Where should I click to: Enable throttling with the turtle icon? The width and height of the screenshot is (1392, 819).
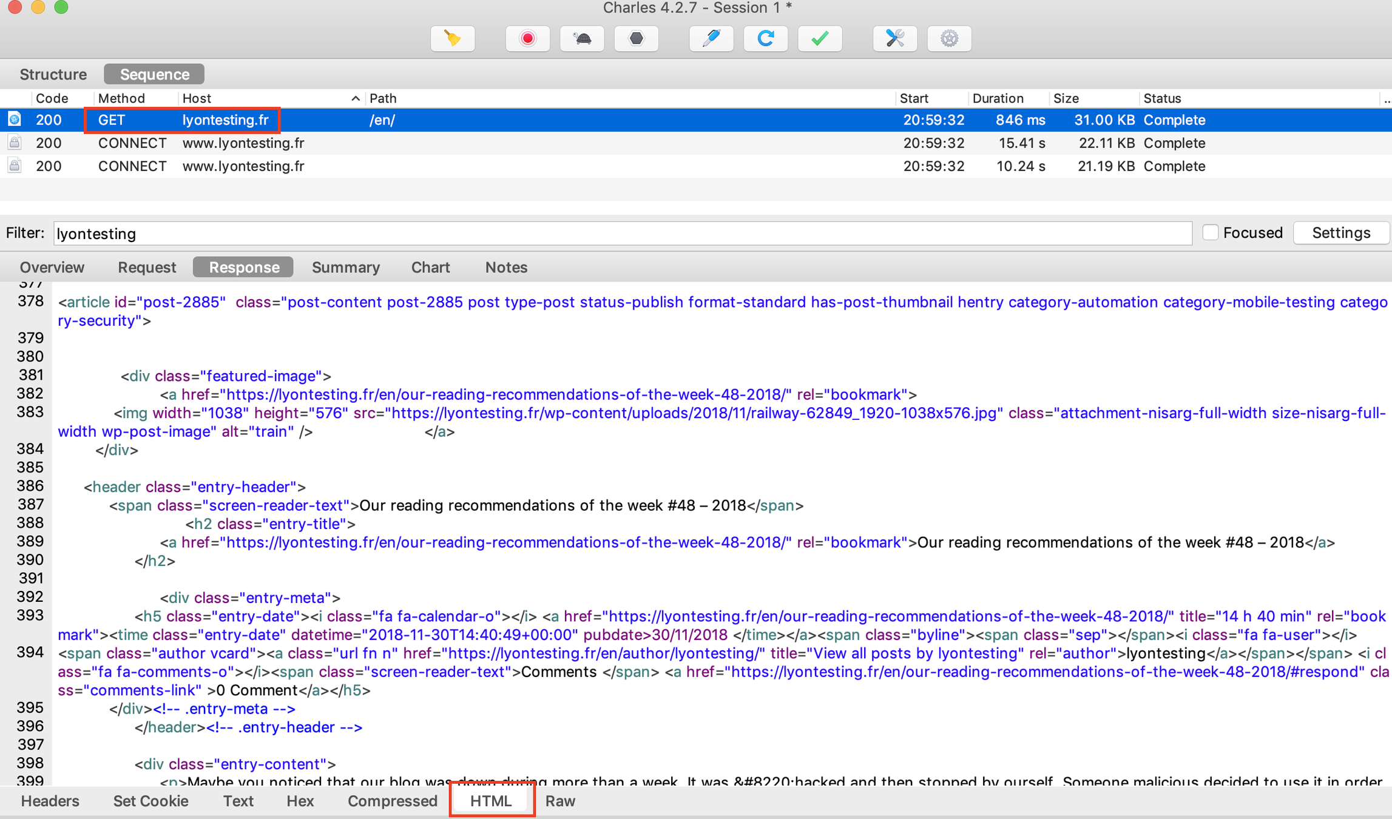582,39
